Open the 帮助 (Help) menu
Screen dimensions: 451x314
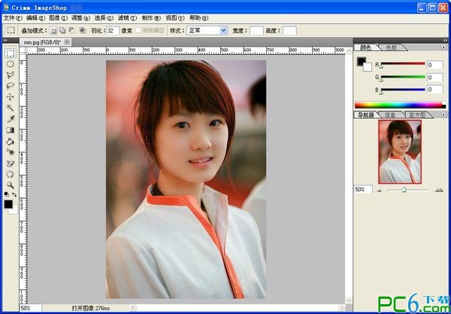[x=198, y=18]
